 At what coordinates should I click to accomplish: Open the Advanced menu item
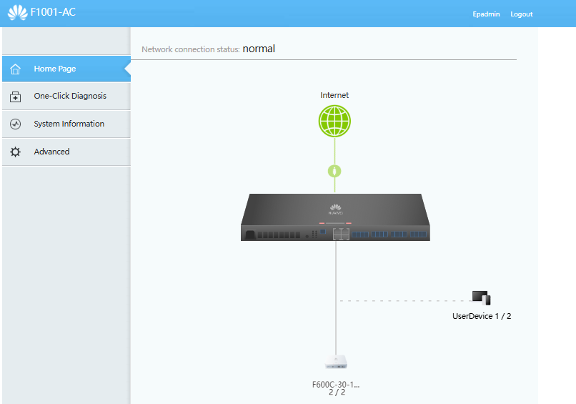pyautogui.click(x=66, y=152)
